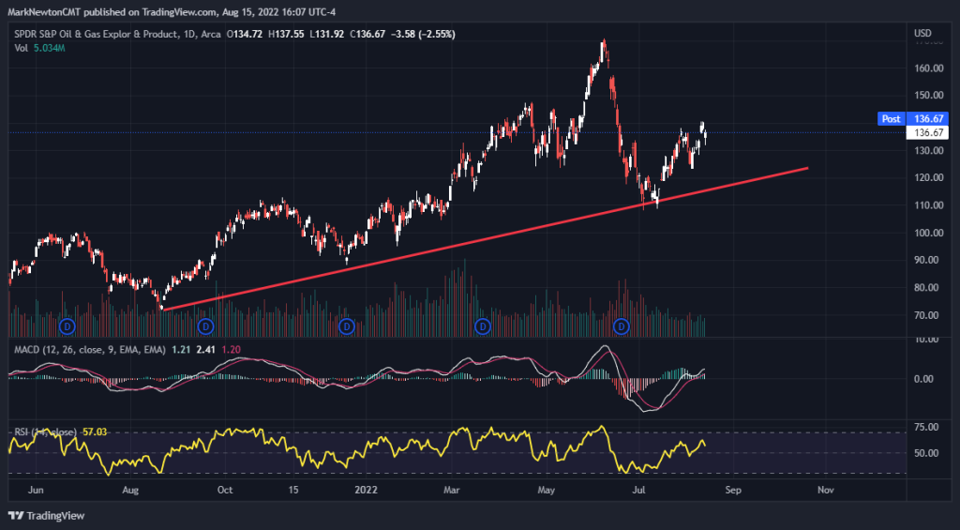Image resolution: width=960 pixels, height=530 pixels.
Task: Click the Sep time axis label
Action: coord(733,491)
